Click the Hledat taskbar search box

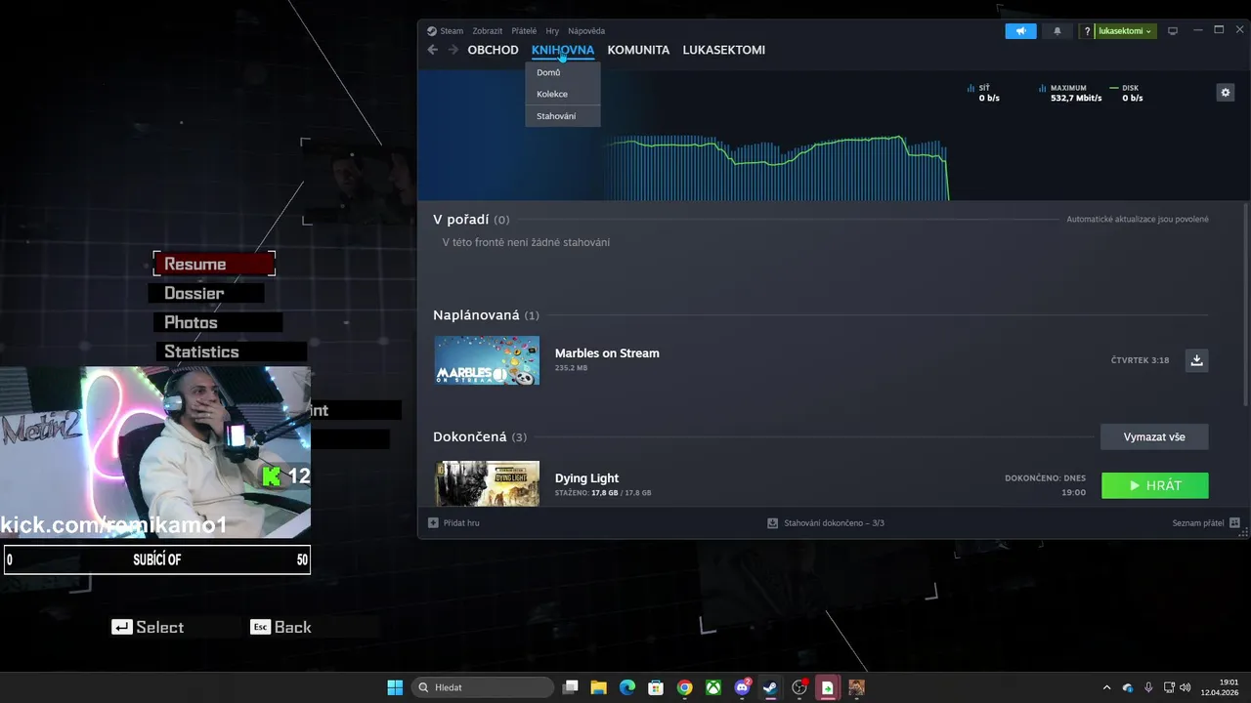pyautogui.click(x=483, y=687)
